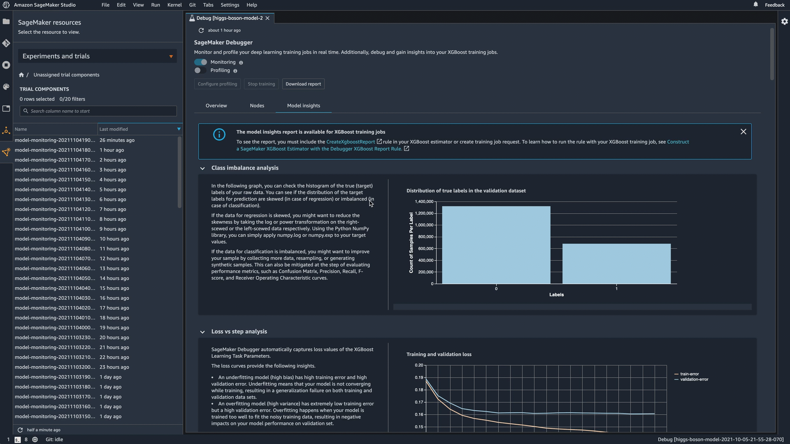
Task: Open the file browser sidebar icon
Action: 6,21
